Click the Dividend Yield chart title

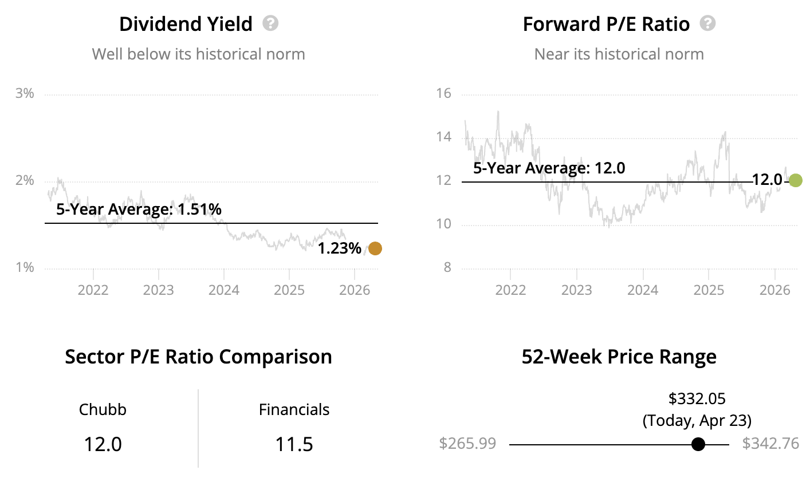pyautogui.click(x=186, y=24)
